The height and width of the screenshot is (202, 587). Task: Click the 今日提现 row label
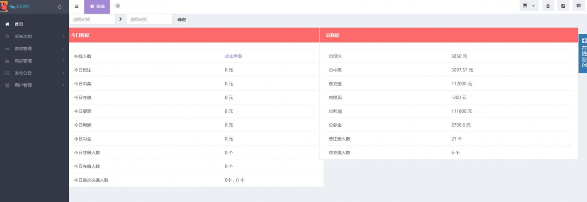(x=83, y=111)
